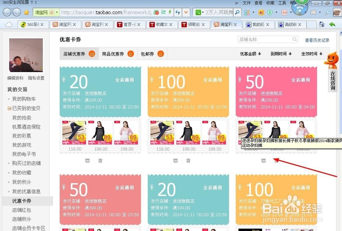The width and height of the screenshot is (342, 231).
Task: Click the 在线咨询 customer service mascot
Action: tap(332, 72)
